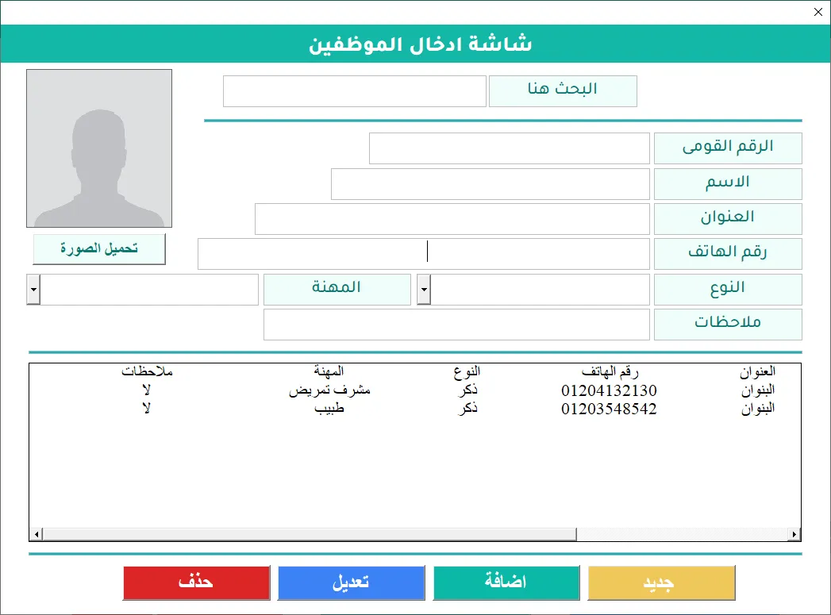
Task: Focus the رقم الهاتف phone input field
Action: click(424, 254)
